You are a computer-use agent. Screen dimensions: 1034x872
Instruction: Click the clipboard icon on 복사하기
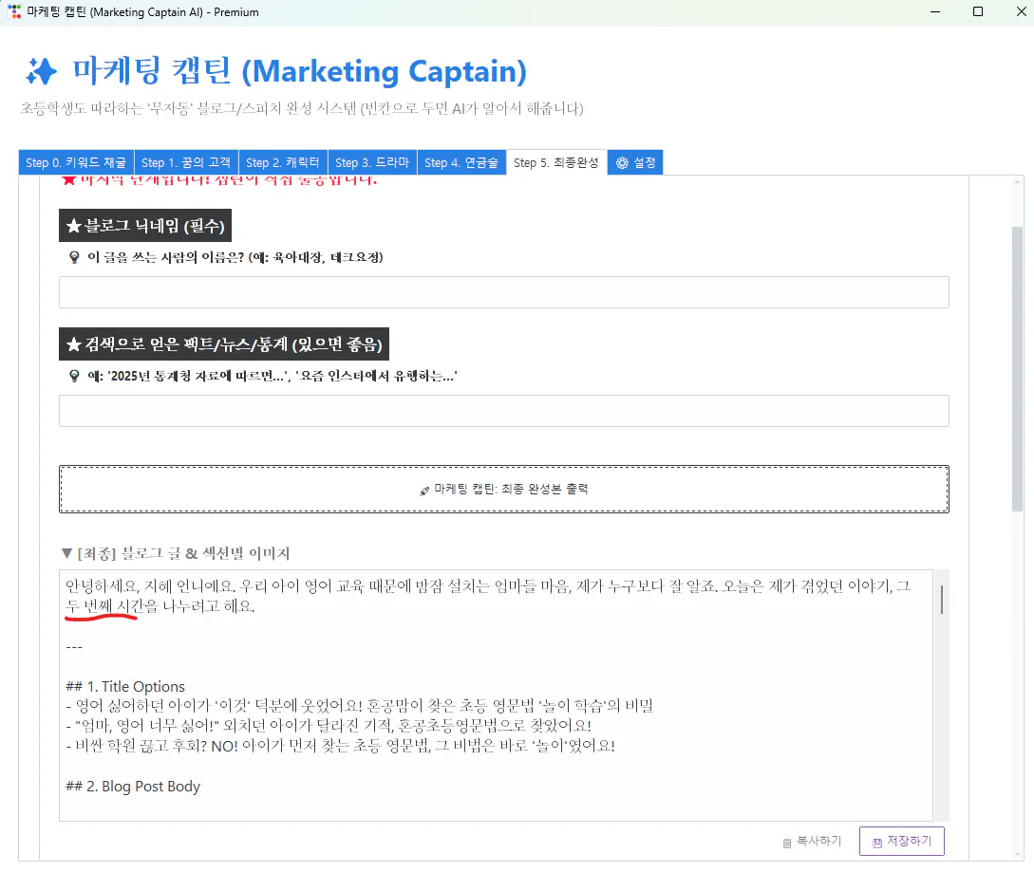[x=787, y=841]
